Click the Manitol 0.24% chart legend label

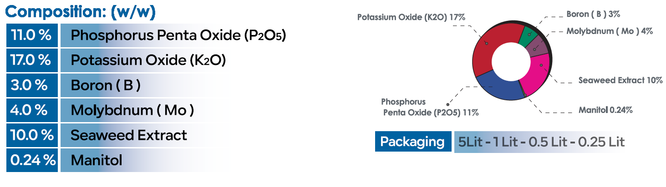[x=605, y=110]
